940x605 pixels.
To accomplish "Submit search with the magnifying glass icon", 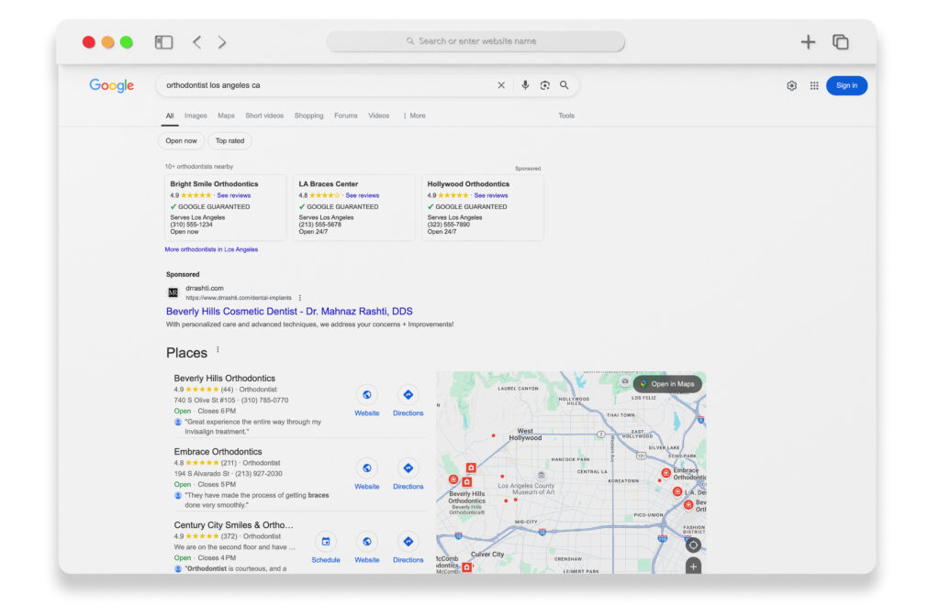I will coord(565,85).
